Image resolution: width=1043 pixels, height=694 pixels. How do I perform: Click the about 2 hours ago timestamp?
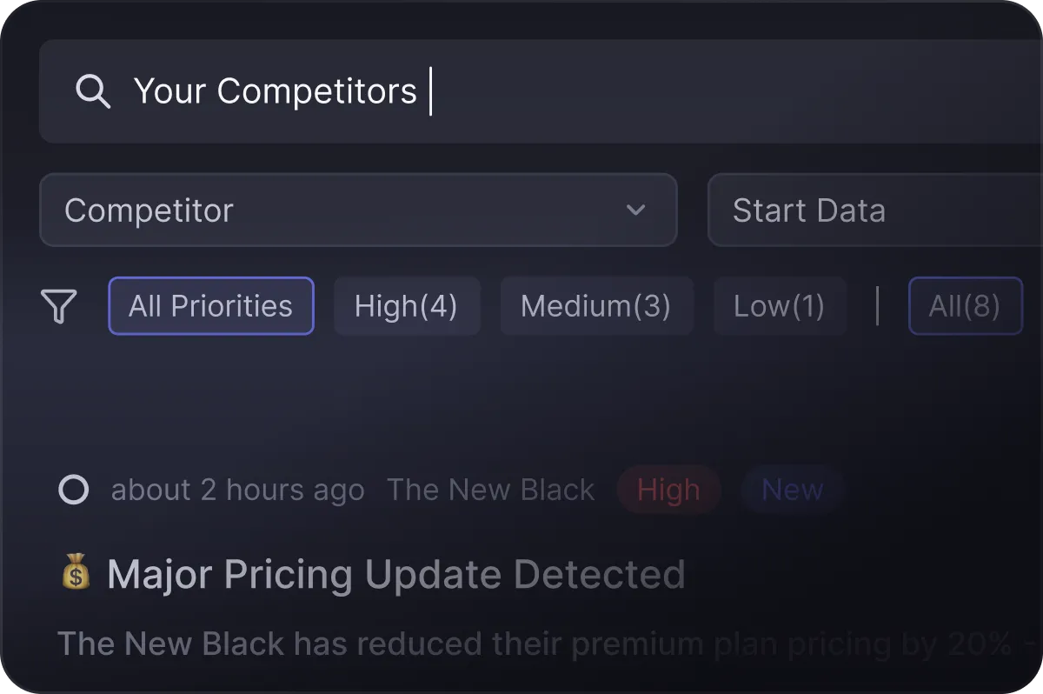click(x=237, y=489)
